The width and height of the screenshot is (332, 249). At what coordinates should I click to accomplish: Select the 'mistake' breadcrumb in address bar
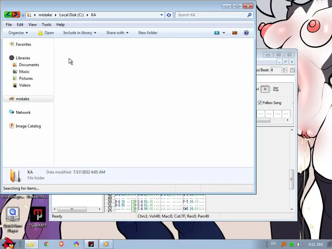pyautogui.click(x=45, y=15)
